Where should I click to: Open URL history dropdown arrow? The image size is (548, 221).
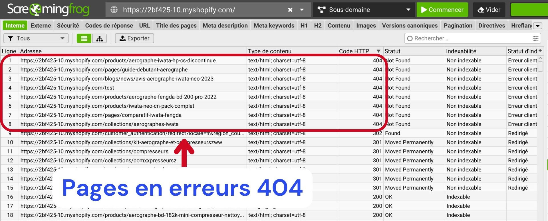tap(302, 10)
